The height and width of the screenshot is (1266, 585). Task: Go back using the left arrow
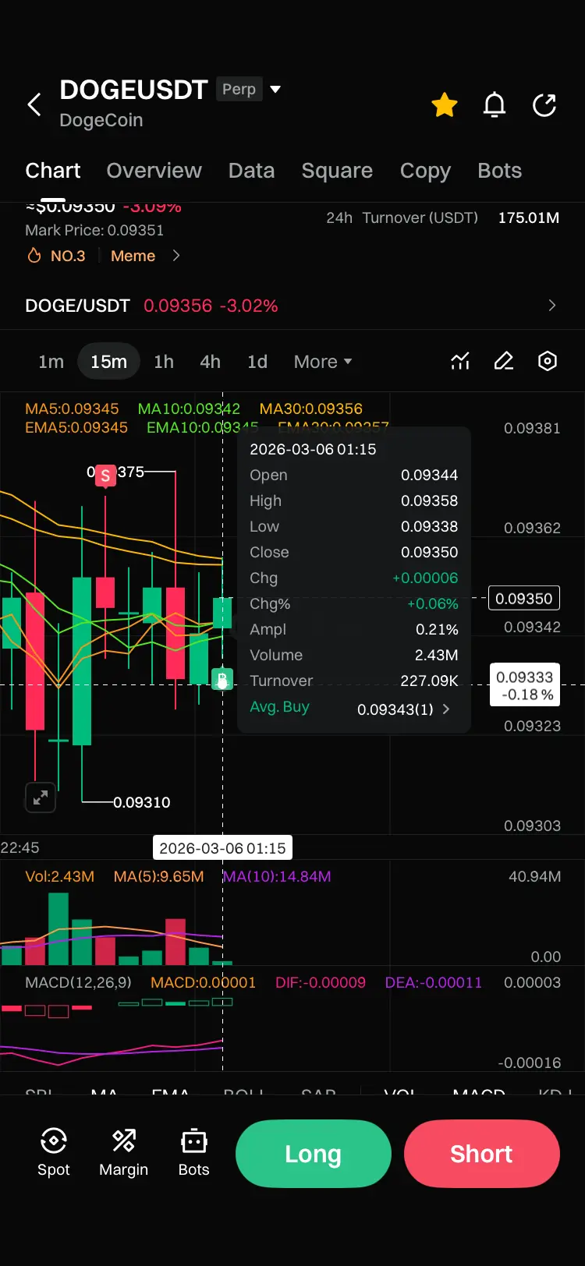pos(34,104)
